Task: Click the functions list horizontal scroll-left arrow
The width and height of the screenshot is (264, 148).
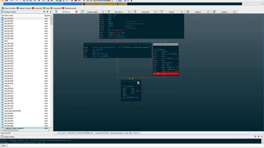Action: tap(1, 130)
